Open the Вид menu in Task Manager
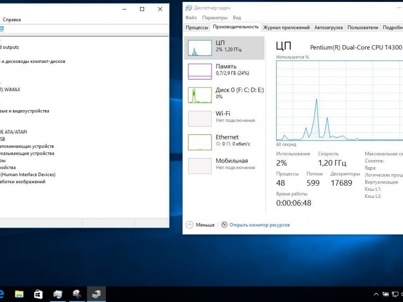Image resolution: width=403 pixels, height=302 pixels. [237, 18]
